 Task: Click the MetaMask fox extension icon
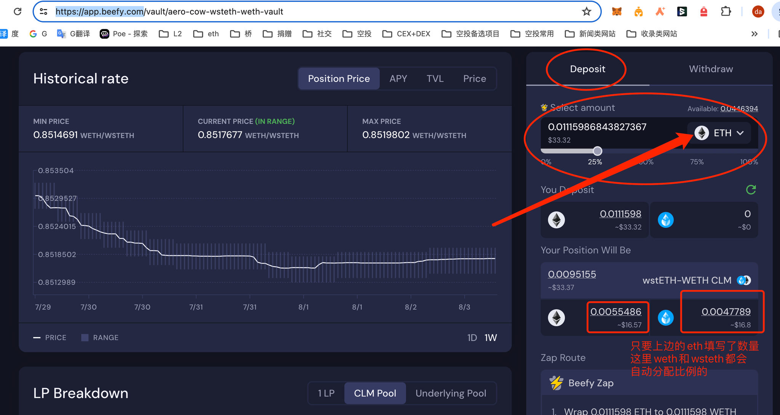617,11
